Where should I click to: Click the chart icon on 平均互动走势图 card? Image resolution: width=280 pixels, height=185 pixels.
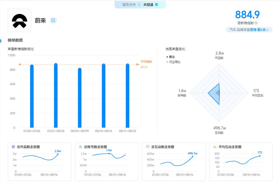214,147
